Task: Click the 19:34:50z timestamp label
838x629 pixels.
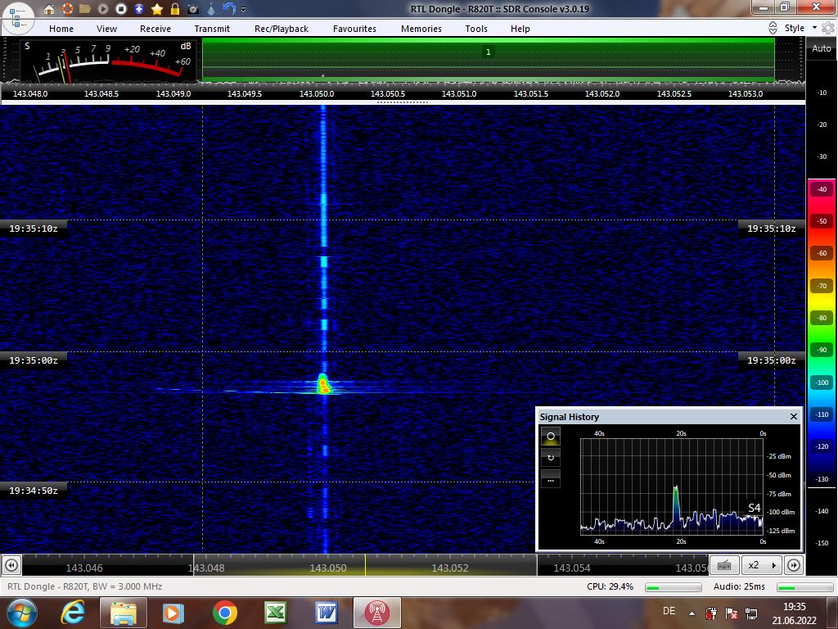Action: pos(33,491)
